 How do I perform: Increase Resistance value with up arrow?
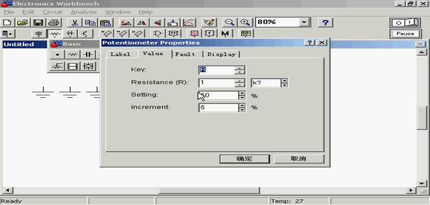(240, 81)
